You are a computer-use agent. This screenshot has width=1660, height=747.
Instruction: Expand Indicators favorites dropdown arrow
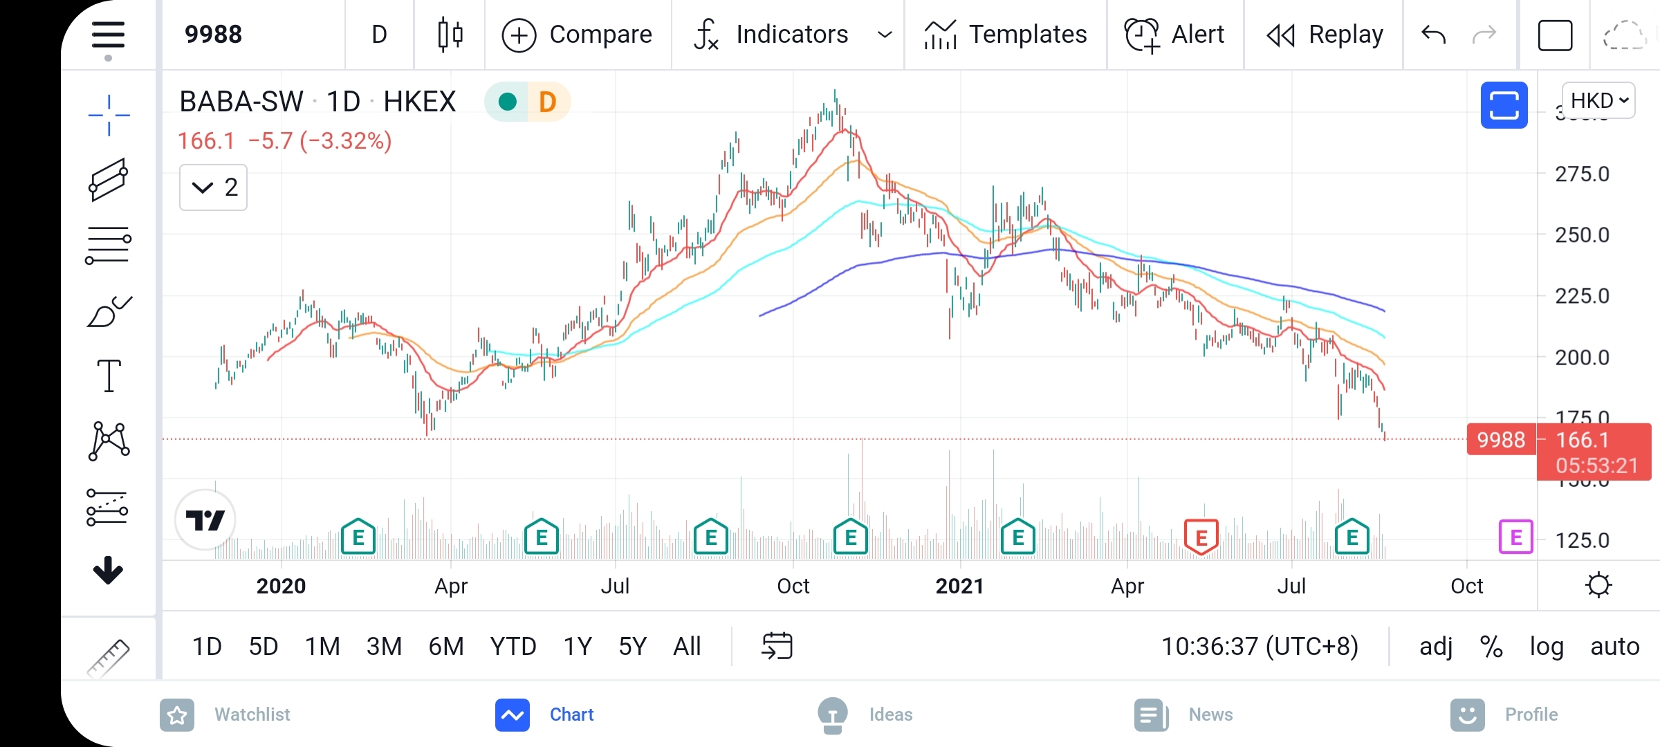pos(885,35)
